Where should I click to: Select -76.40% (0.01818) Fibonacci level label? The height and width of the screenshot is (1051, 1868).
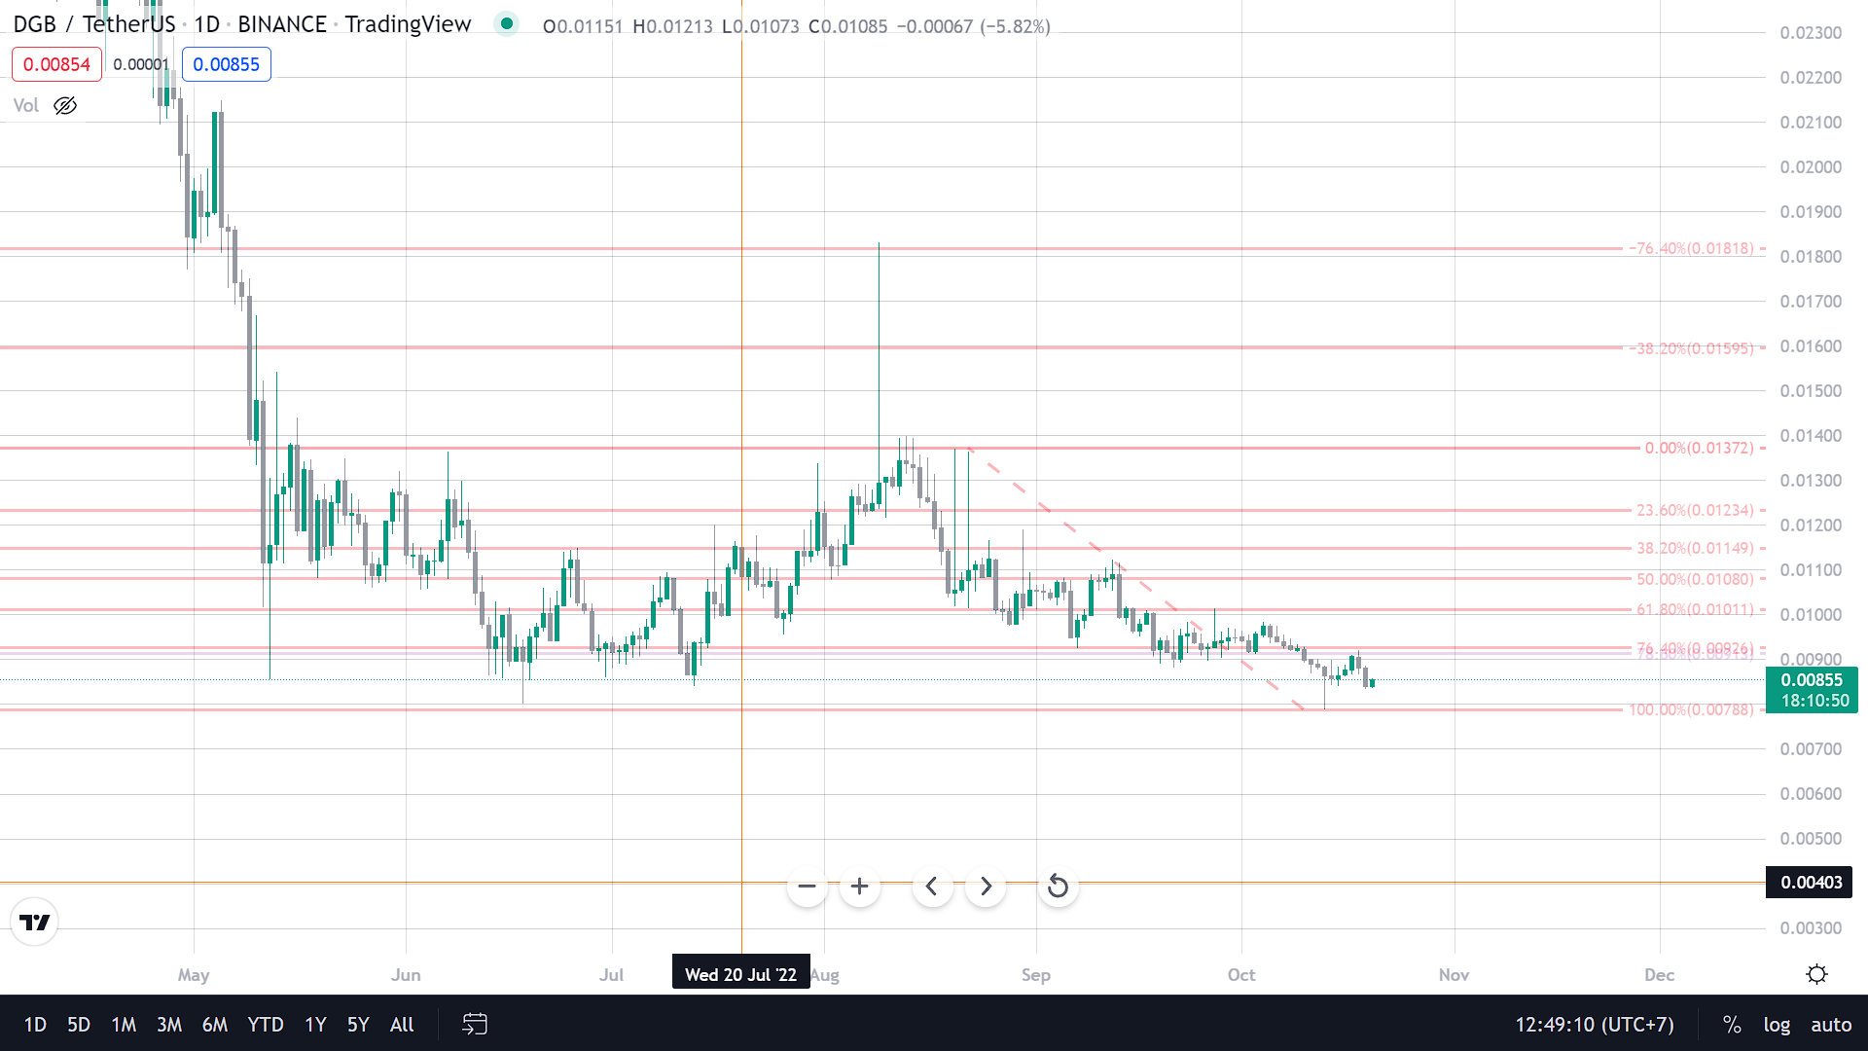pos(1691,248)
